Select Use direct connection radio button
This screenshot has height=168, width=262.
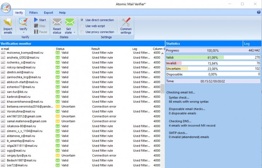click(x=82, y=20)
